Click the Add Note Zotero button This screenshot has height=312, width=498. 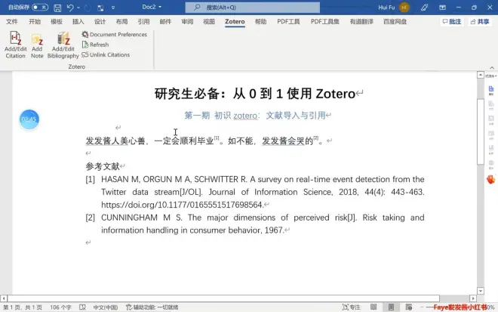(x=37, y=45)
